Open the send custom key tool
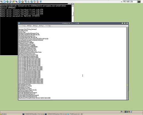This screenshot has width=143, height=115. 17,2
